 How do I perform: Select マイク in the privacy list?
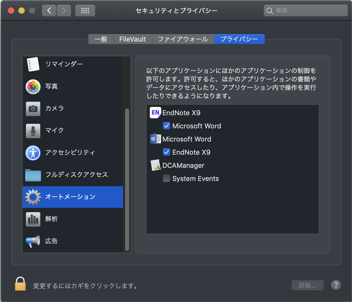coord(73,131)
